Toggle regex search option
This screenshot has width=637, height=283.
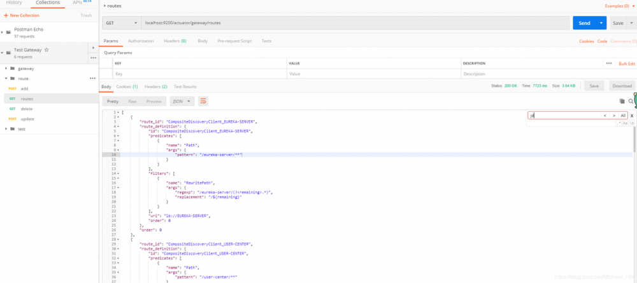click(x=619, y=123)
